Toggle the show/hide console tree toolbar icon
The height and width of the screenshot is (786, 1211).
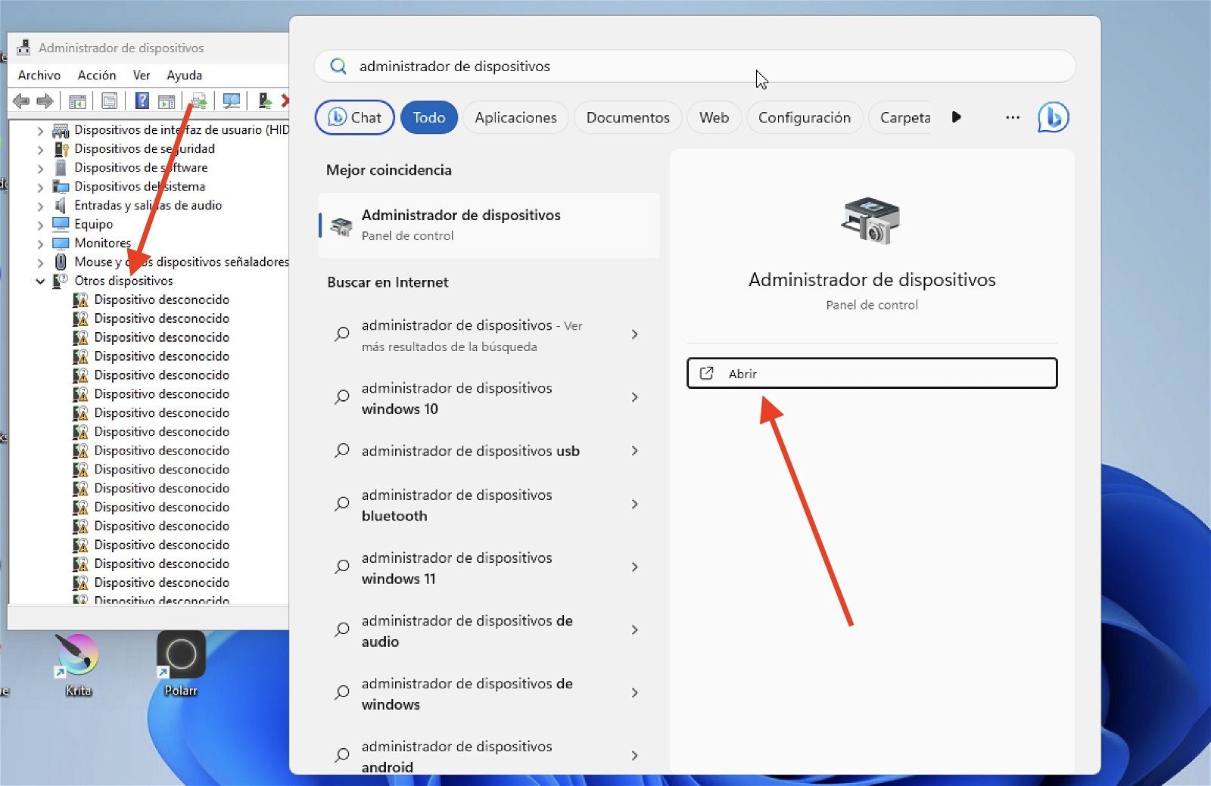(x=77, y=101)
